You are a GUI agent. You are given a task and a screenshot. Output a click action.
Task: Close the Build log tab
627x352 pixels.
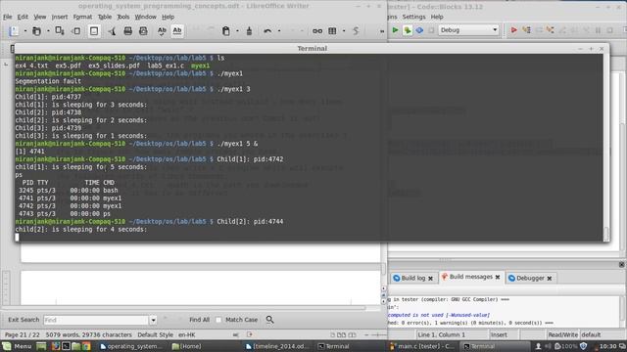coord(430,278)
